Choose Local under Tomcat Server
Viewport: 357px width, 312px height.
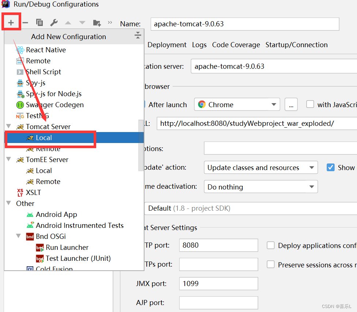coord(74,138)
